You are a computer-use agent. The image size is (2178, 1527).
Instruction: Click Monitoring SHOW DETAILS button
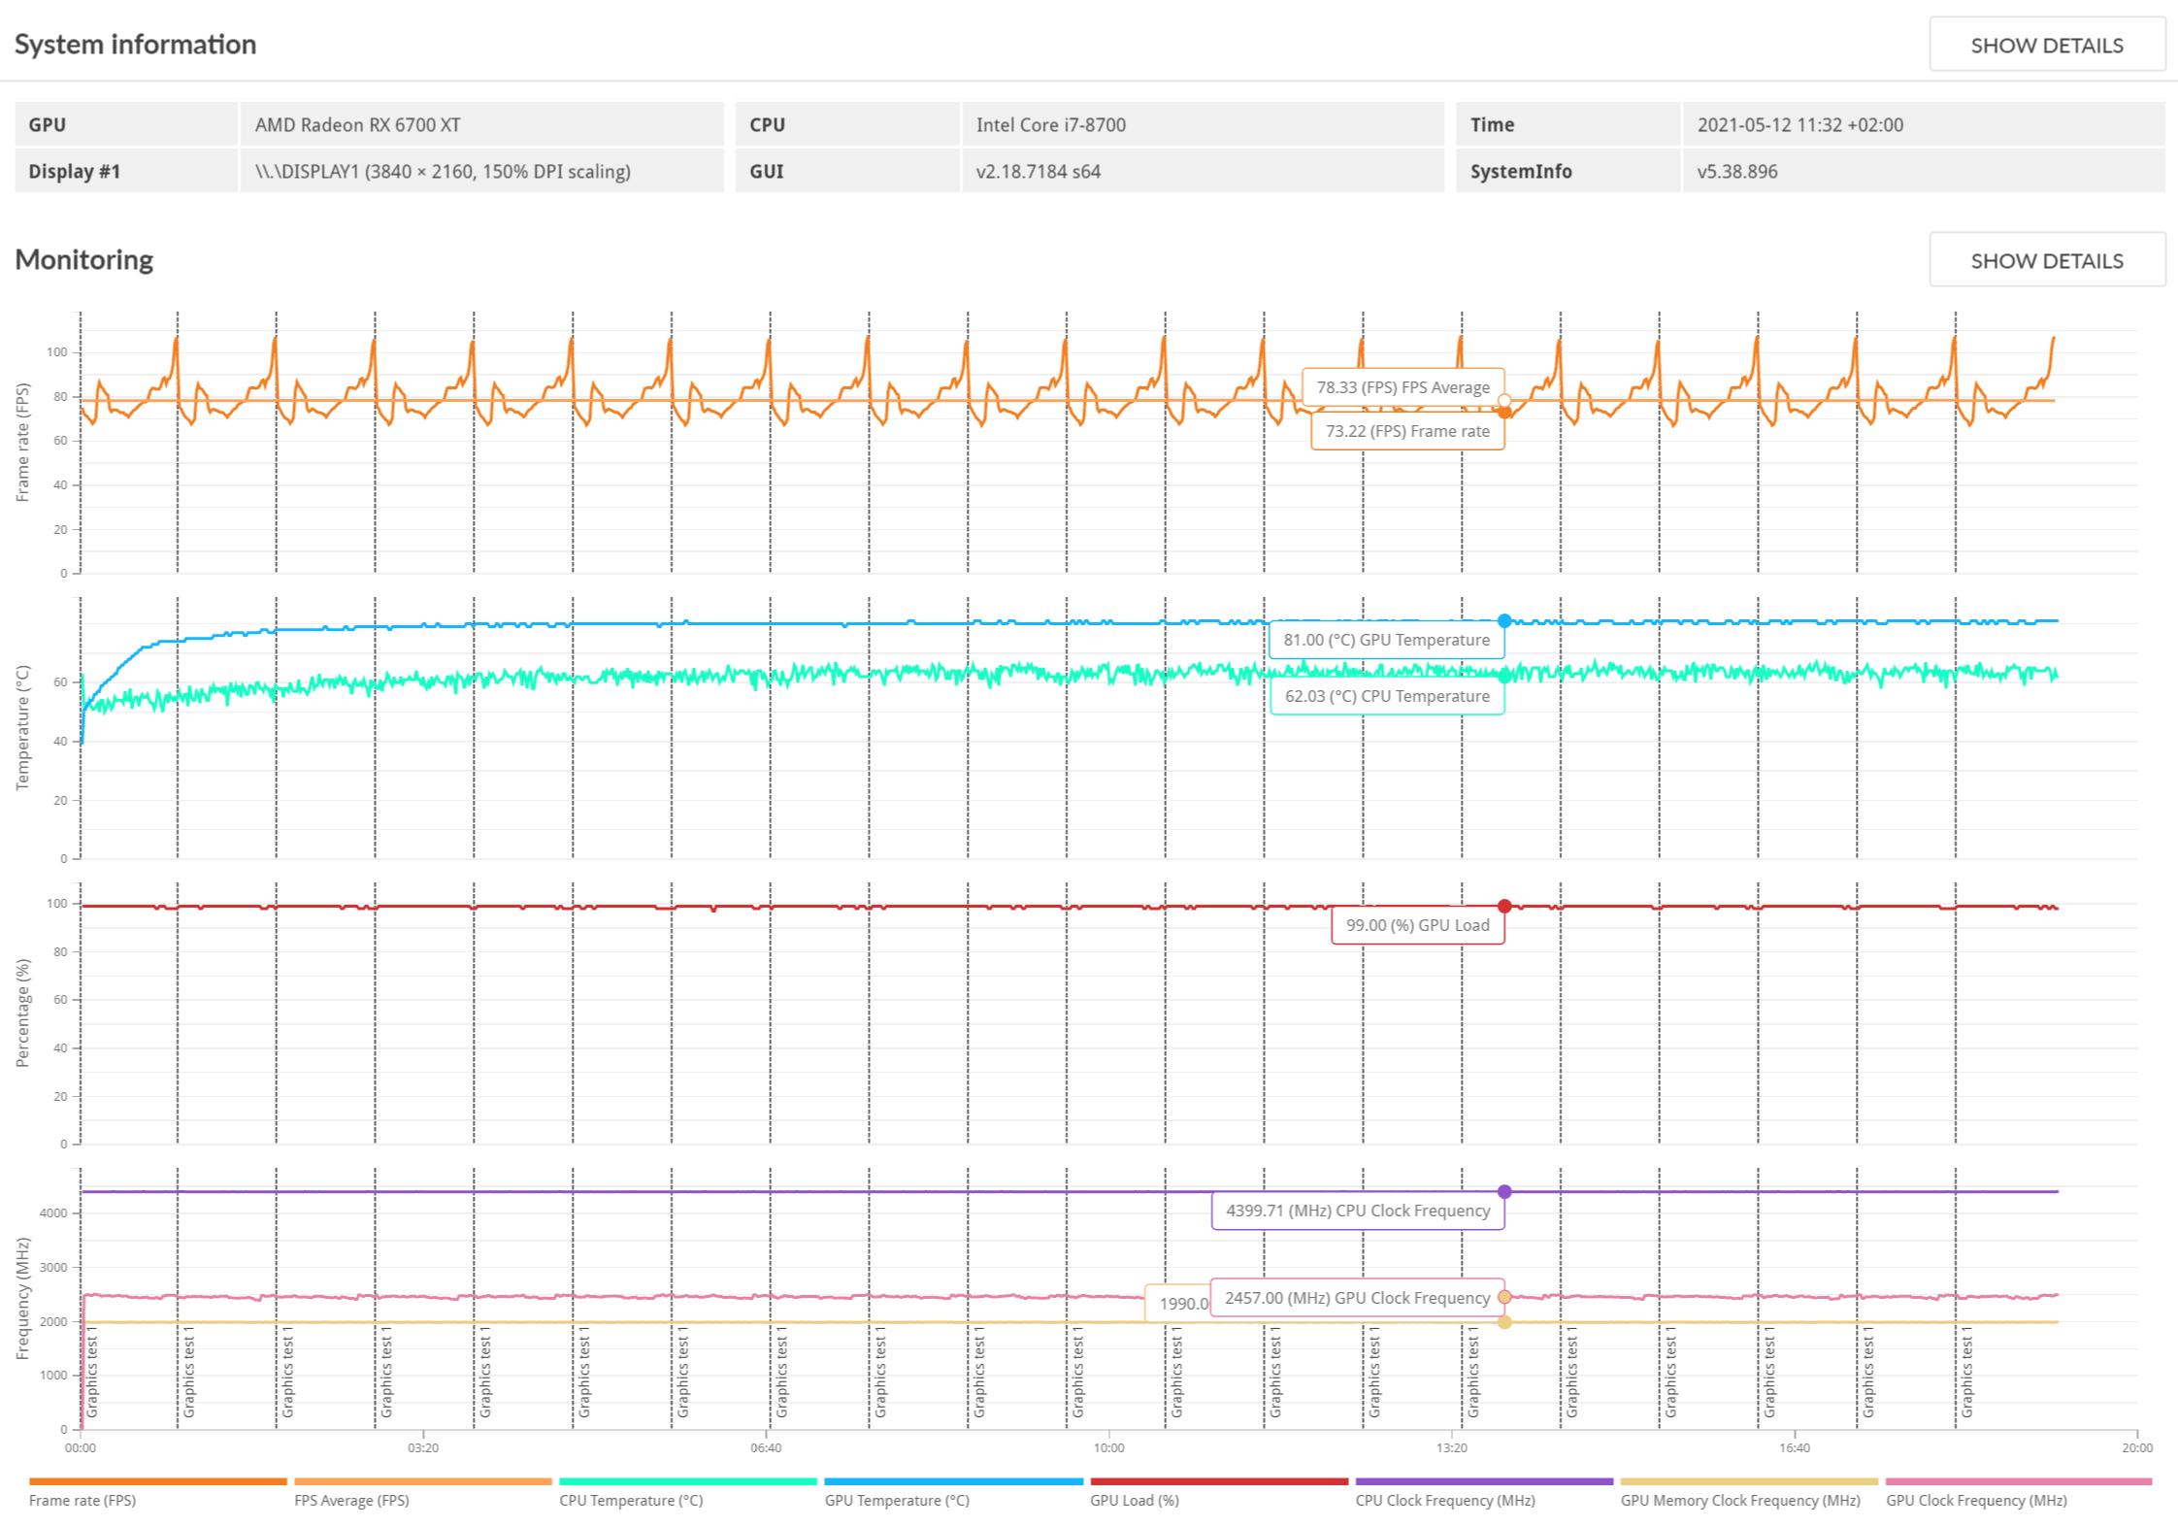(x=2046, y=260)
